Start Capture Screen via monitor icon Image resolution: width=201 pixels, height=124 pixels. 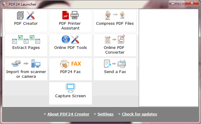click(71, 88)
